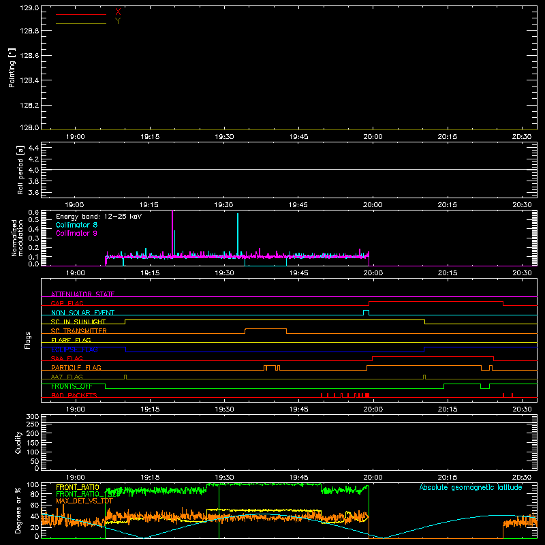This screenshot has width=545, height=545.
Task: Click the 'Energy band: 12-25 keV' label
Action: [x=99, y=217]
